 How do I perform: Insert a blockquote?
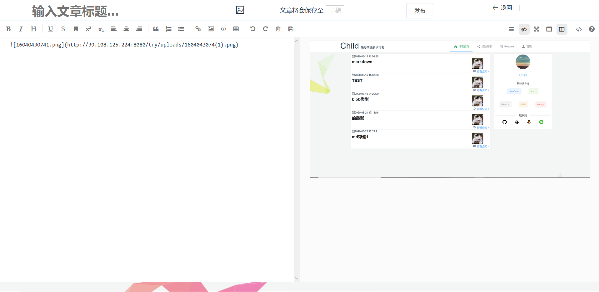pos(156,29)
